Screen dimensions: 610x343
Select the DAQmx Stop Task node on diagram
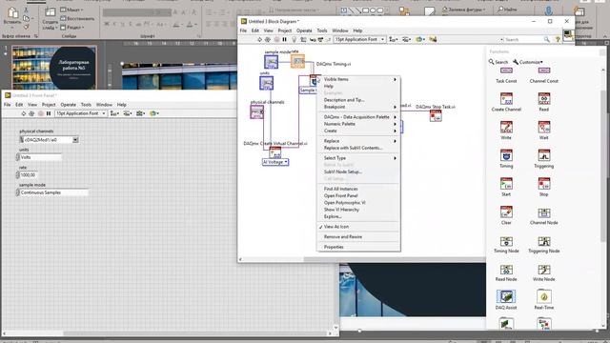pyautogui.click(x=436, y=115)
